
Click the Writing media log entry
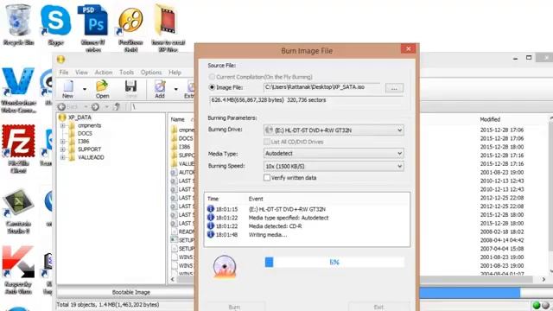(x=268, y=235)
